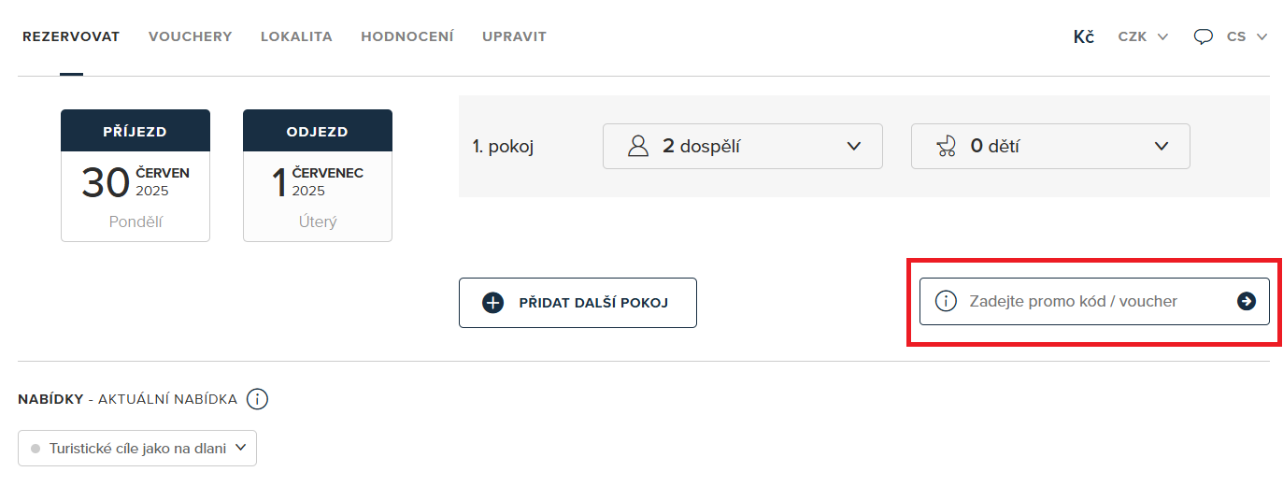
Task: Select the Upravit tab
Action: coord(514,37)
